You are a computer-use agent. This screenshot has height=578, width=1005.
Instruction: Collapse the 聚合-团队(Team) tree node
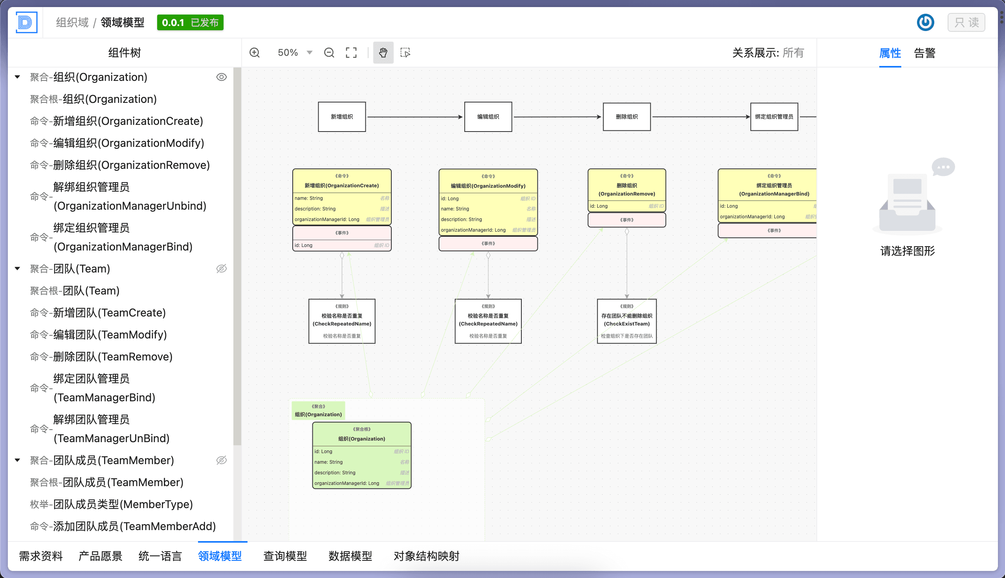tap(17, 269)
